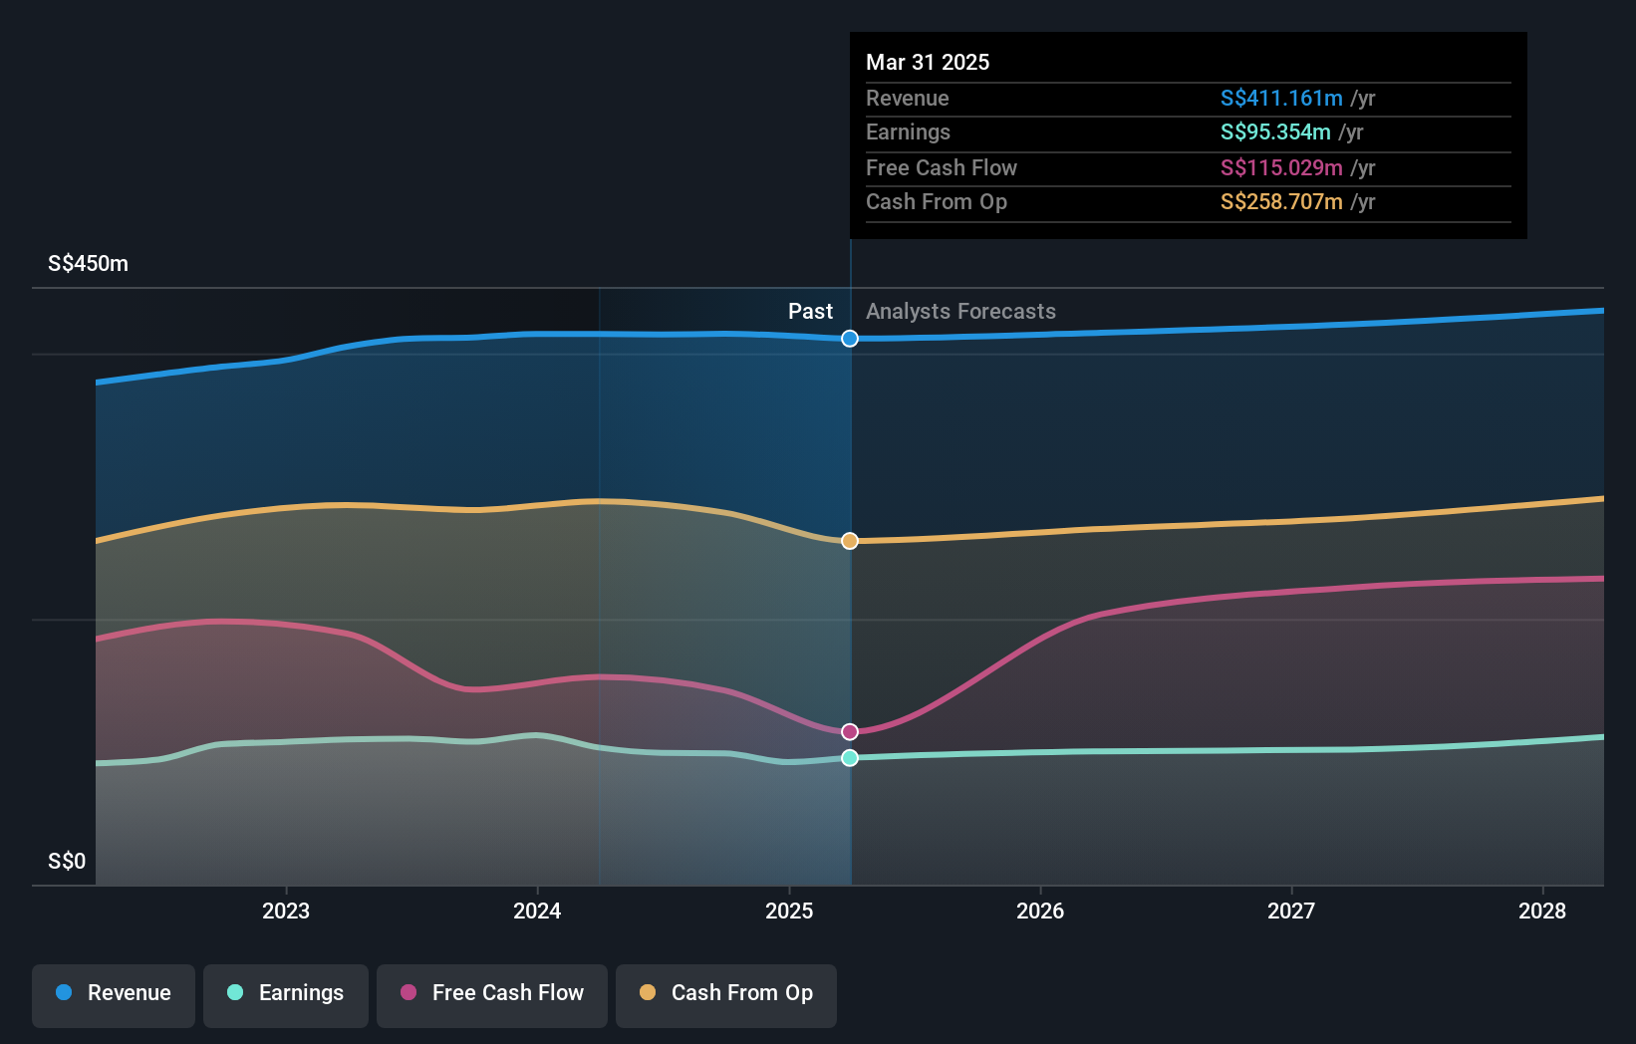Click the S$450m axis label

coord(86,263)
